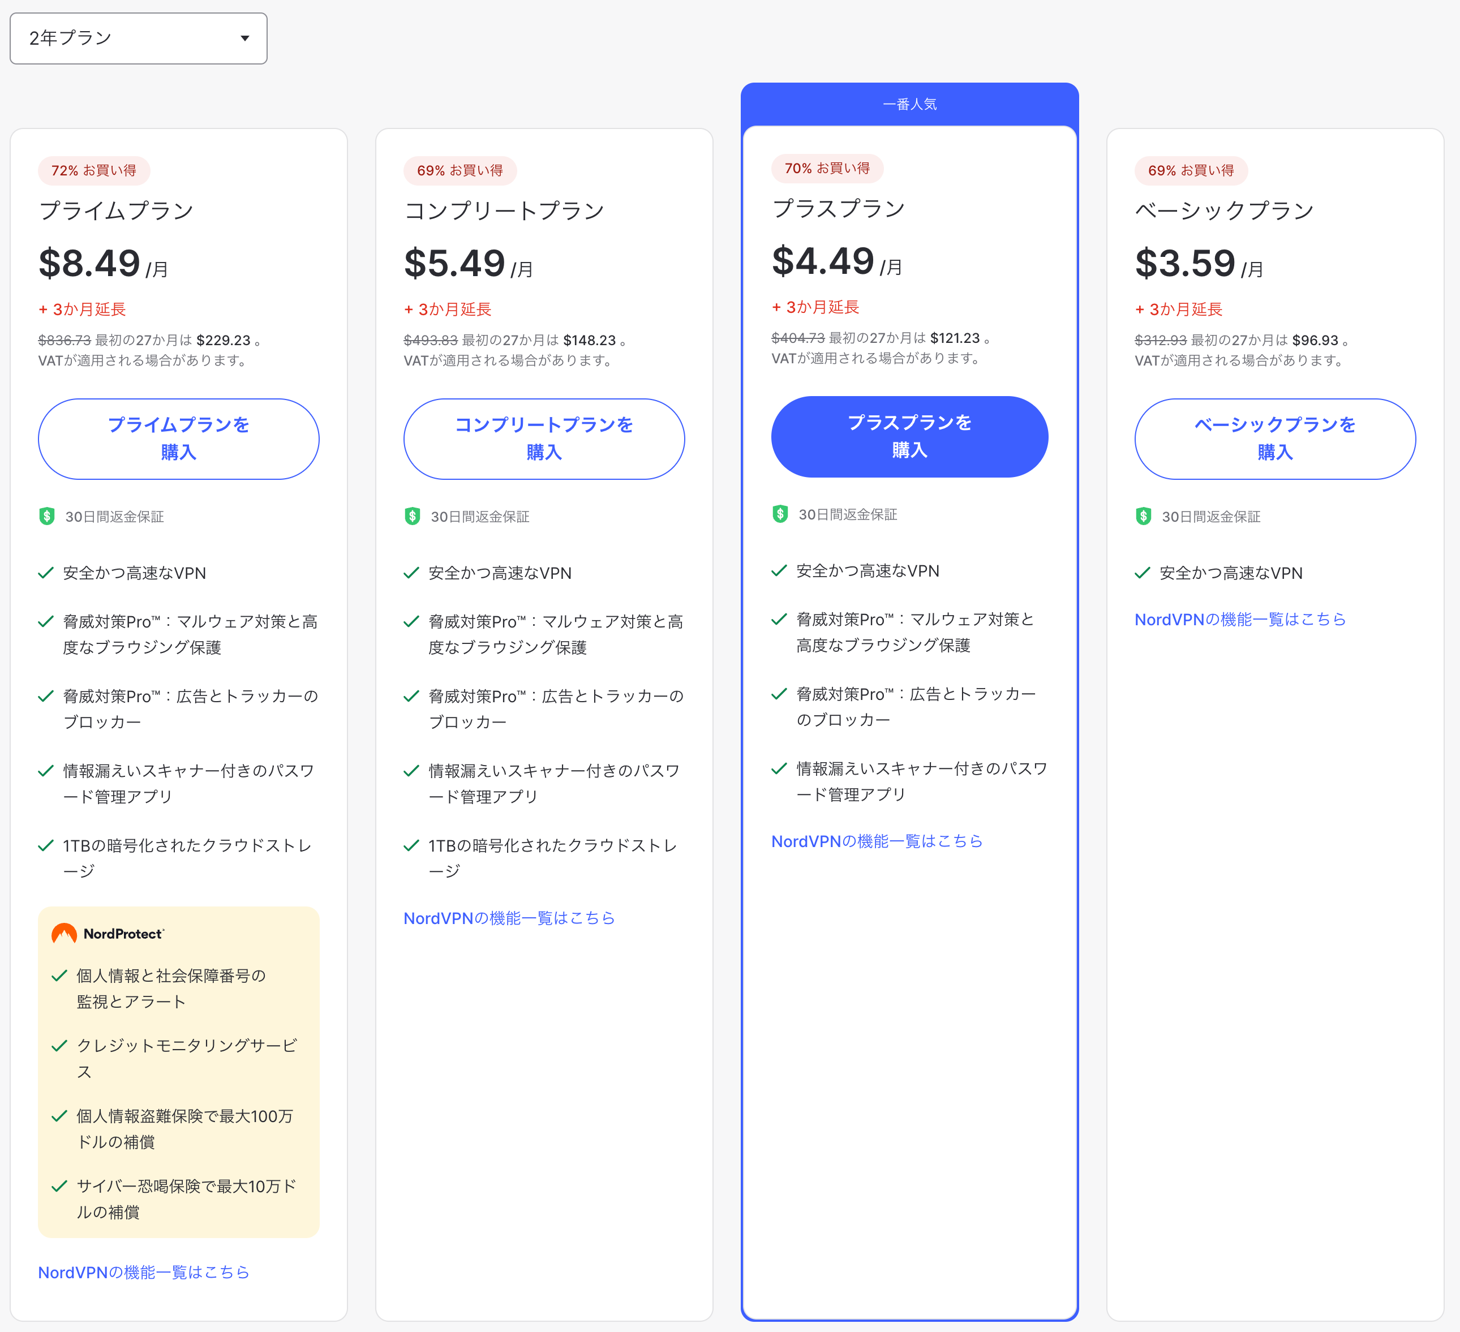This screenshot has height=1332, width=1460.
Task: Click the 30-day guarantee shield in ベーシック card
Action: (x=1144, y=515)
